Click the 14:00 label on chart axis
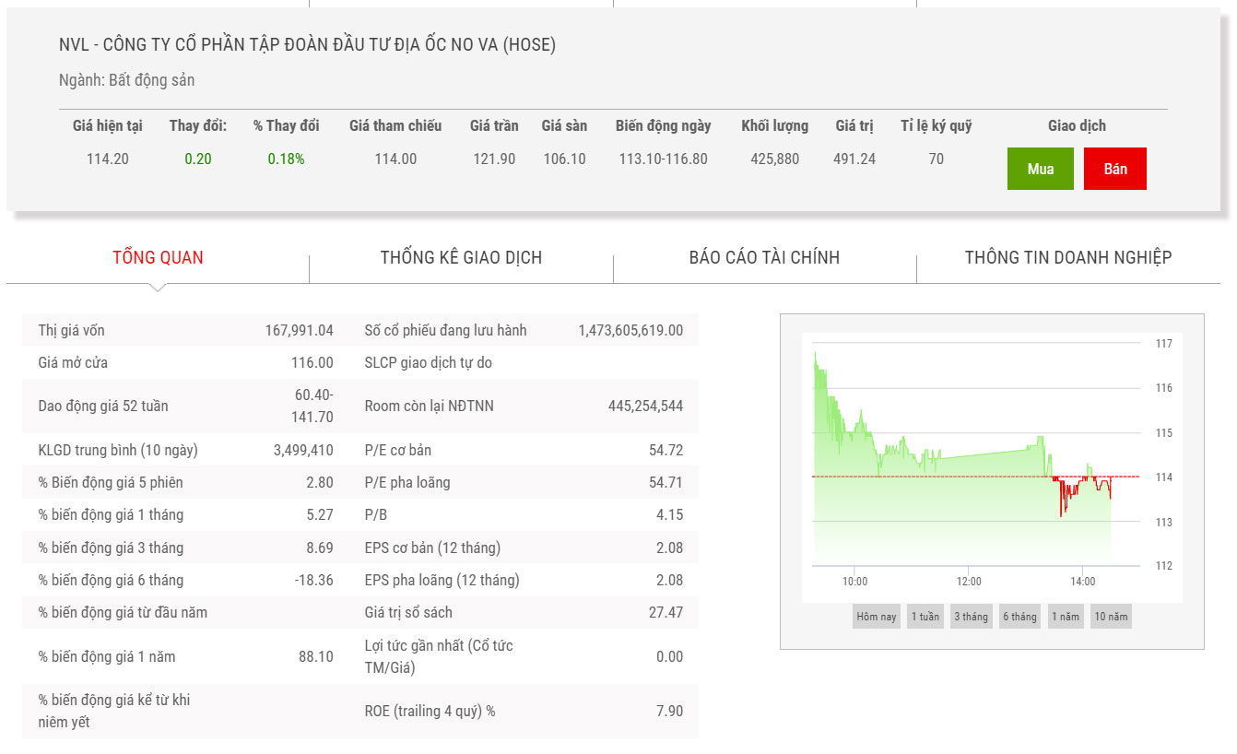Image resolution: width=1237 pixels, height=754 pixels. click(1082, 582)
